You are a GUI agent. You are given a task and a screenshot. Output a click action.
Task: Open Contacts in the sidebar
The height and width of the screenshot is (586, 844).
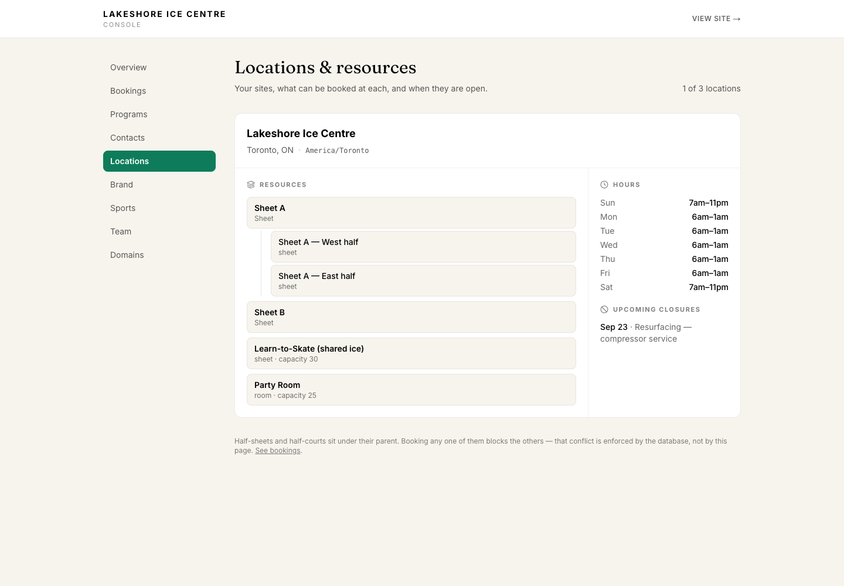point(159,138)
